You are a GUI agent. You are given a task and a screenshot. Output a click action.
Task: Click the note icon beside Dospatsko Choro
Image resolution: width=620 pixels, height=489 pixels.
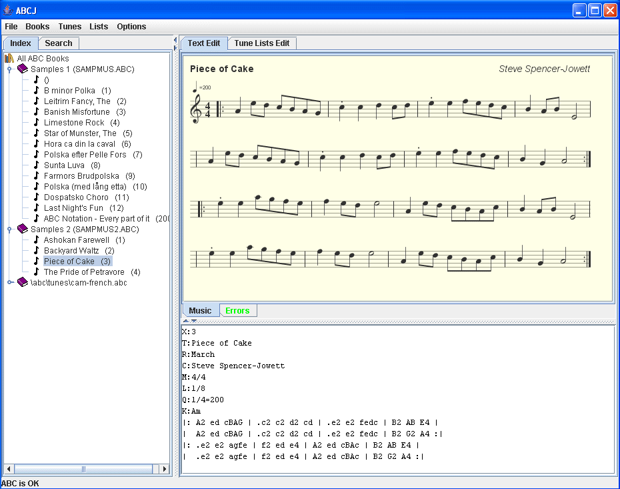click(35, 197)
